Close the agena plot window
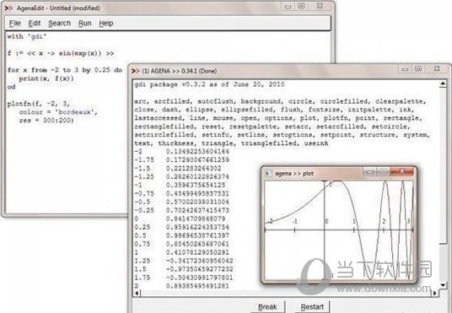Image resolution: width=452 pixels, height=313 pixels. point(401,171)
